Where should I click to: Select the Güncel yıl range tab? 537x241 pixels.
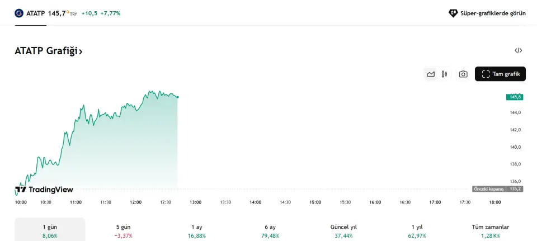coord(343,231)
